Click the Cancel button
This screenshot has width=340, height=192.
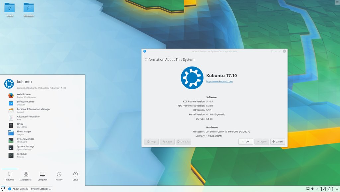pos(278,142)
